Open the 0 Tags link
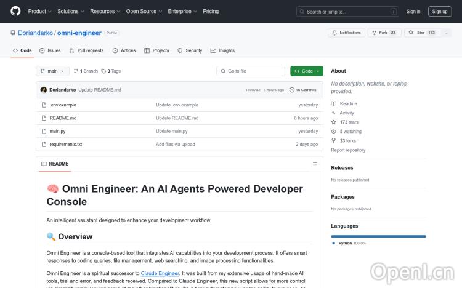The width and height of the screenshot is (462, 288). pyautogui.click(x=111, y=71)
